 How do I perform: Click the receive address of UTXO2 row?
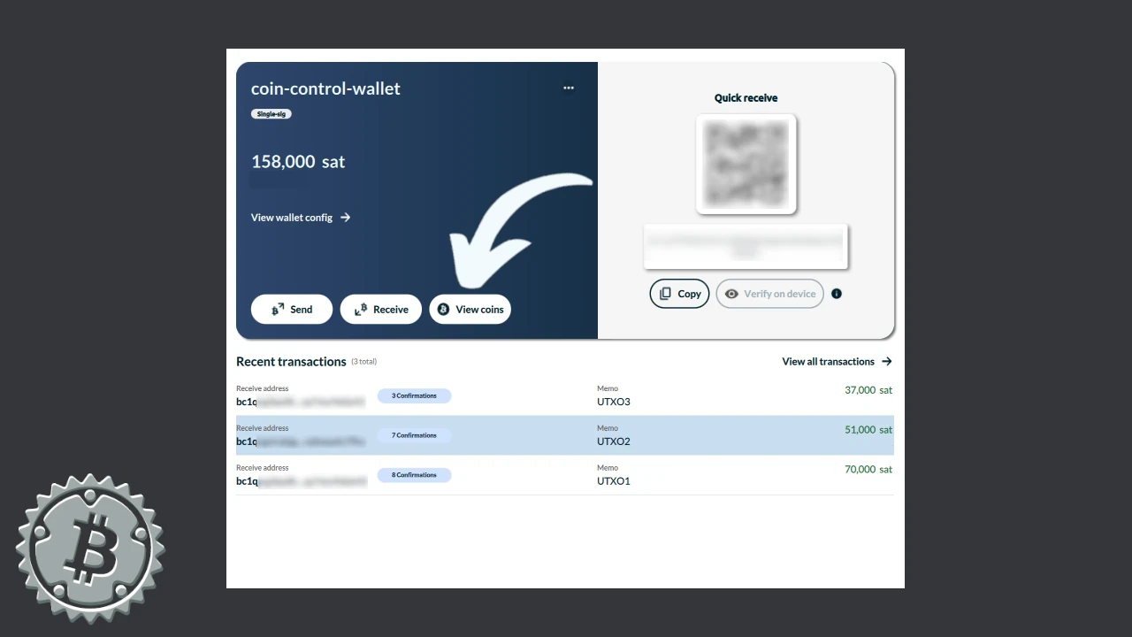[x=301, y=441]
